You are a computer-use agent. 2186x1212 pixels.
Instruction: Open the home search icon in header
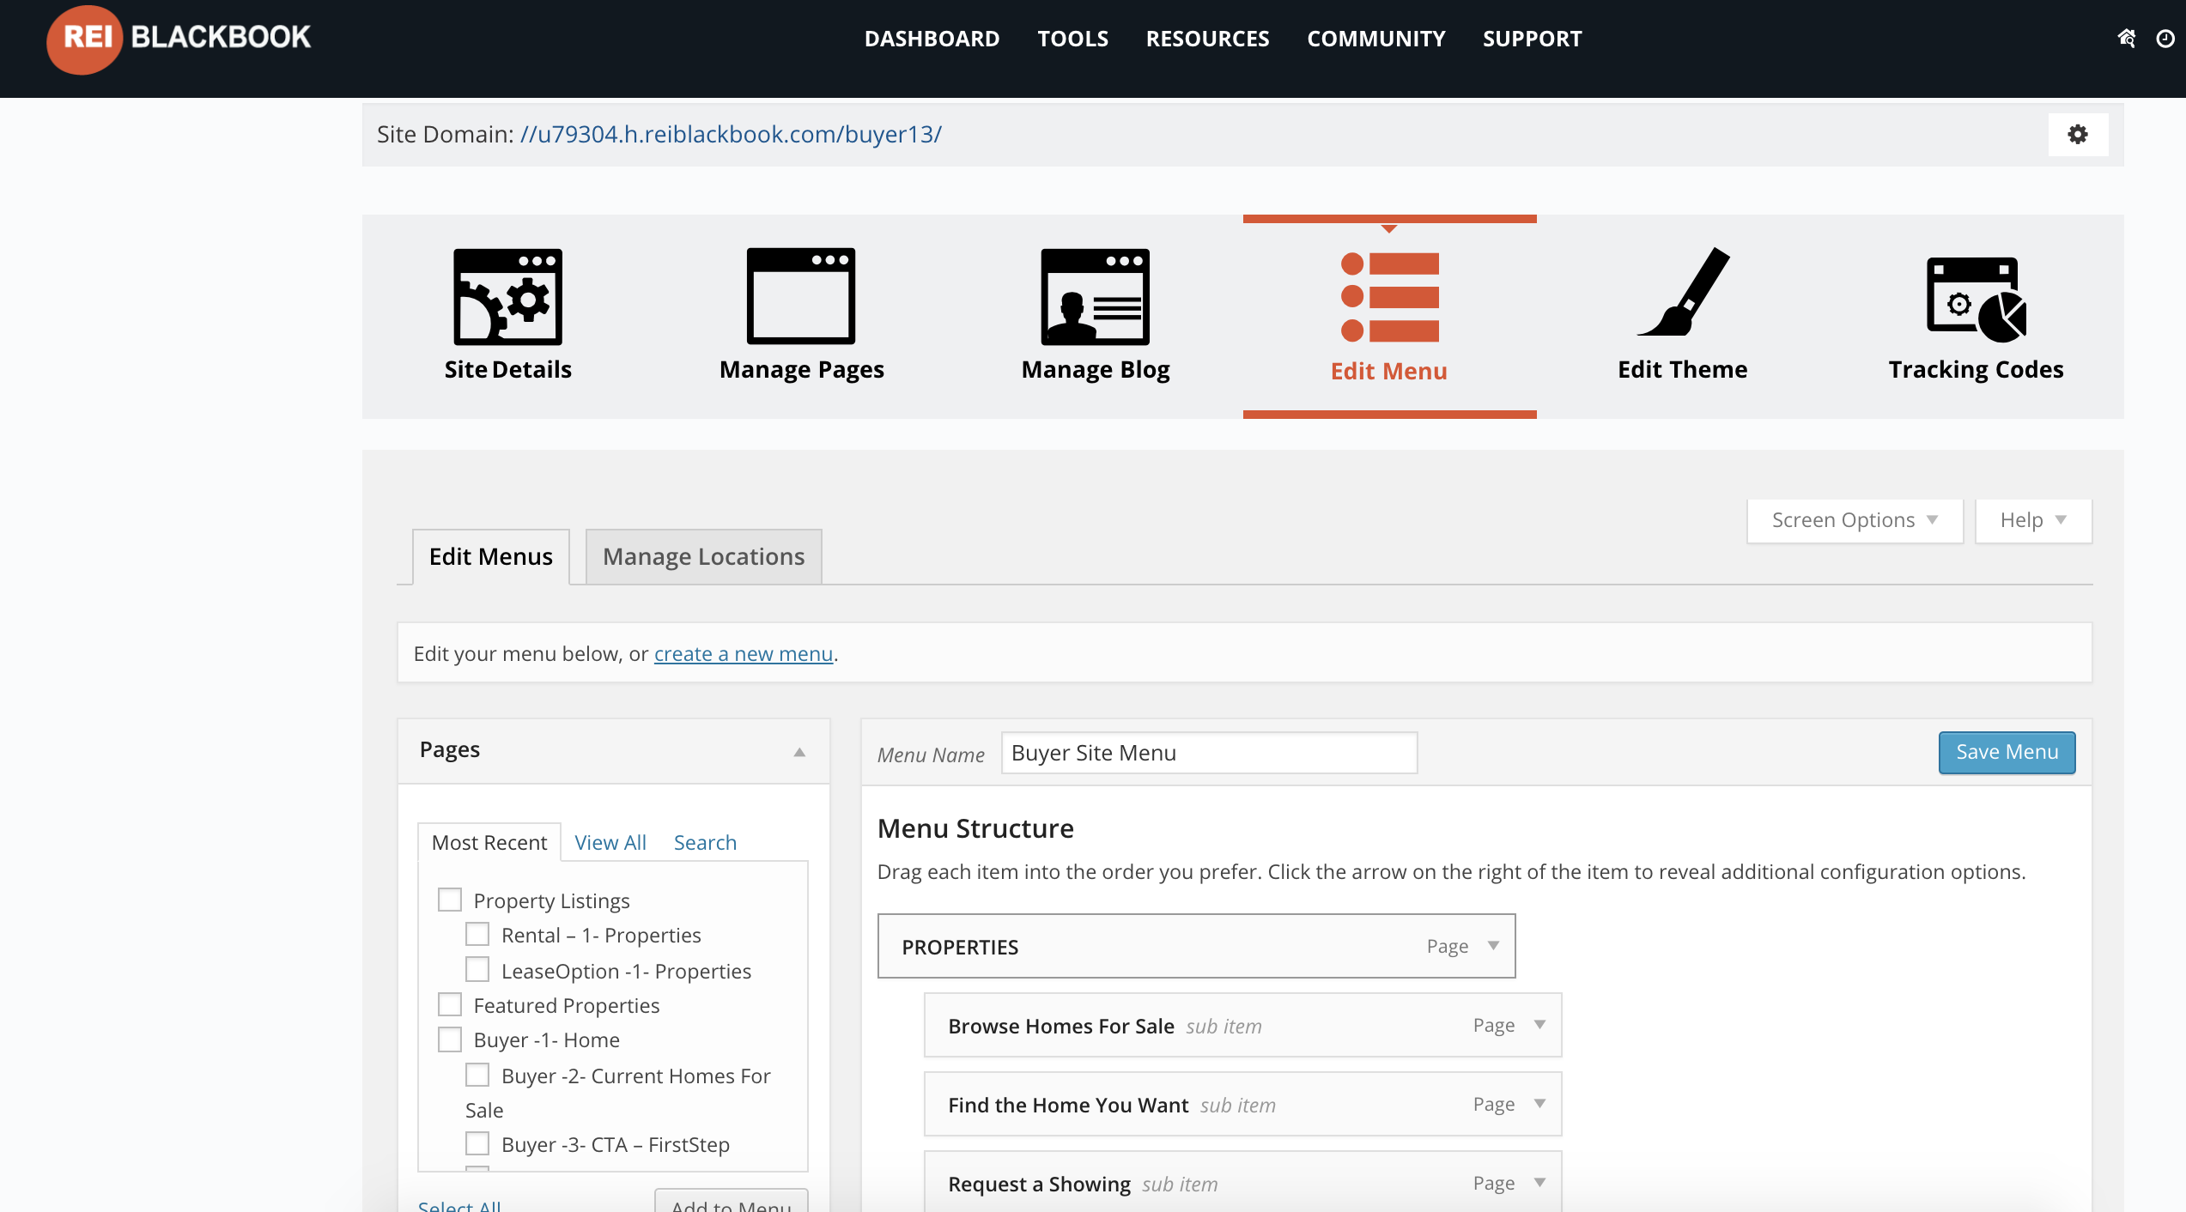pyautogui.click(x=2127, y=39)
